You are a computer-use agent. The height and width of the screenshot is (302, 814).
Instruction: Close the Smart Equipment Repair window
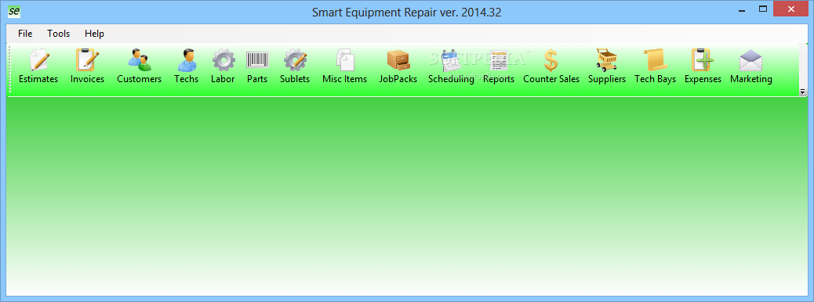[791, 9]
